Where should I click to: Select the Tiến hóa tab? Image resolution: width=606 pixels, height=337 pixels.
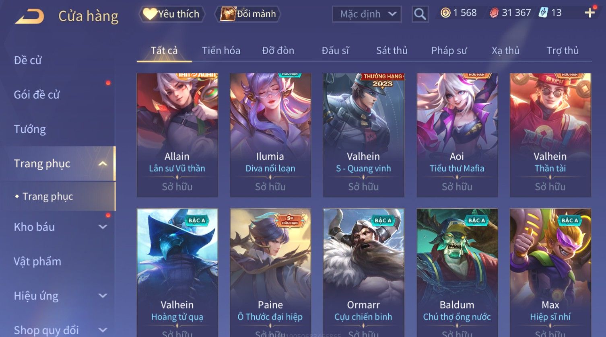click(x=221, y=51)
